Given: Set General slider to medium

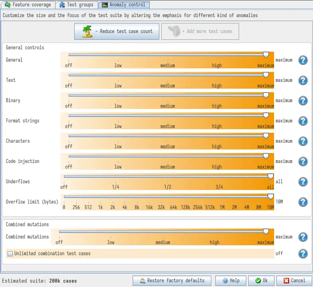Looking at the screenshot, I should 168,55.
